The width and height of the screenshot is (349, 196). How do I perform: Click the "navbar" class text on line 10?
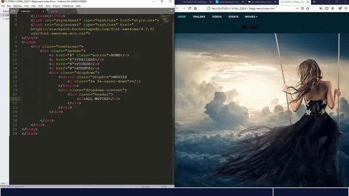tap(74, 51)
